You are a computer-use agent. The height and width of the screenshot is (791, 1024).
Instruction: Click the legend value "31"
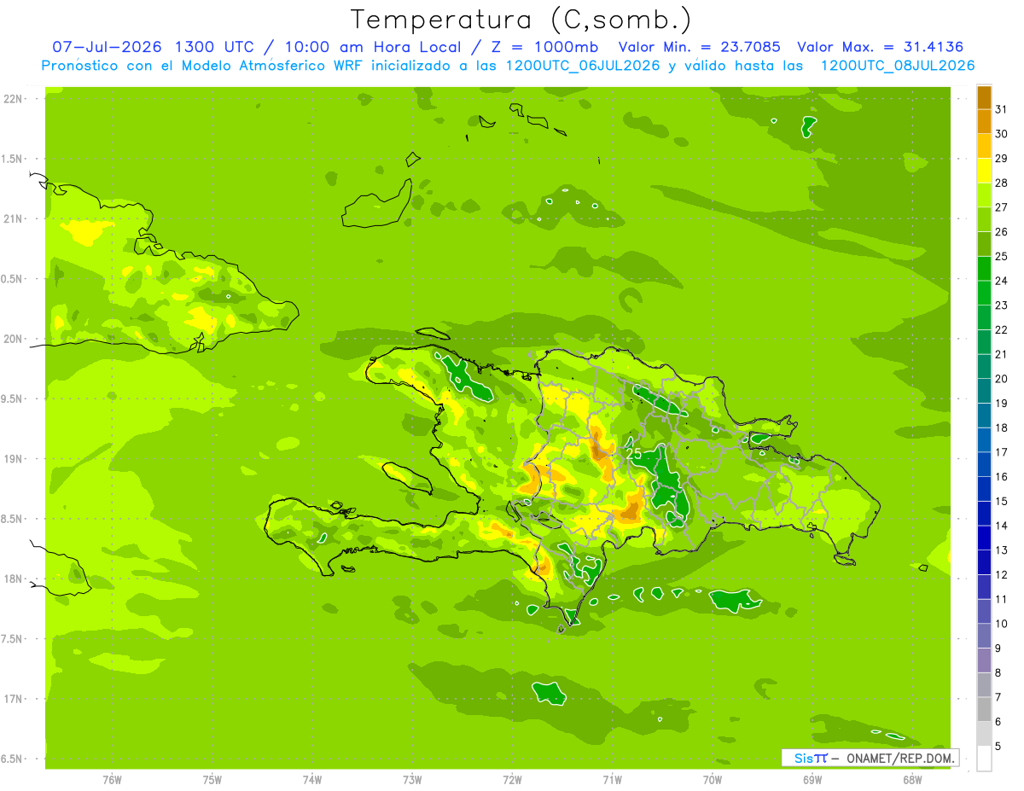pyautogui.click(x=1002, y=109)
